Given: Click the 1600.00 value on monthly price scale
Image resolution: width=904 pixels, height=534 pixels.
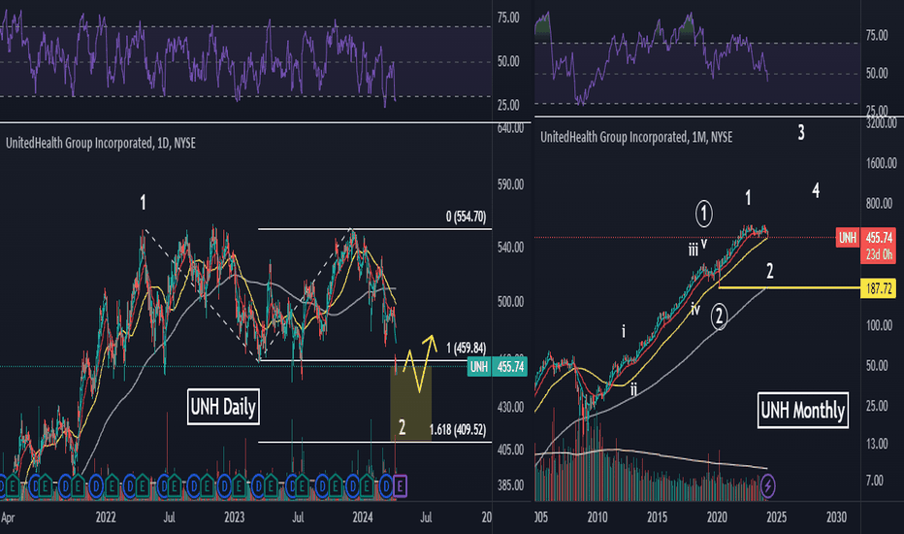Looking at the screenshot, I should [881, 163].
